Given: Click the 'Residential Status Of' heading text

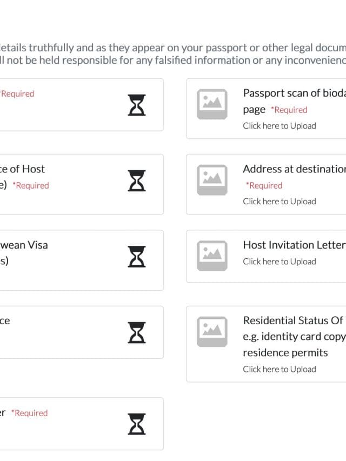Looking at the screenshot, I should (x=292, y=320).
